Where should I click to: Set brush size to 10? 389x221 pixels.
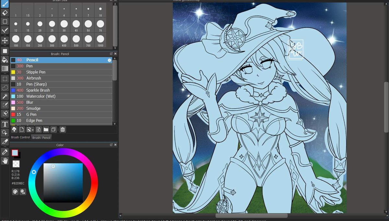point(100,10)
